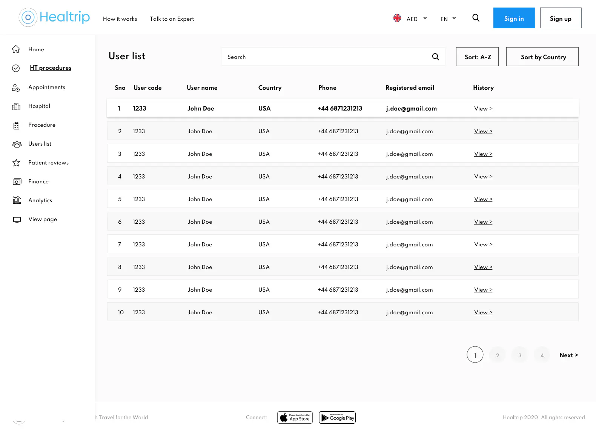Open Procedure sidebar item
The height and width of the screenshot is (432, 596).
coord(42,125)
